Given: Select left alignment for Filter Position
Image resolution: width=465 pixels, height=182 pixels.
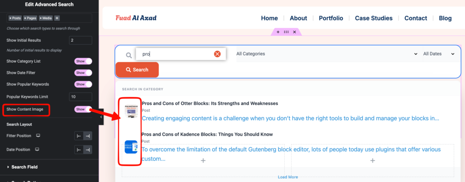Looking at the screenshot, I should point(79,136).
